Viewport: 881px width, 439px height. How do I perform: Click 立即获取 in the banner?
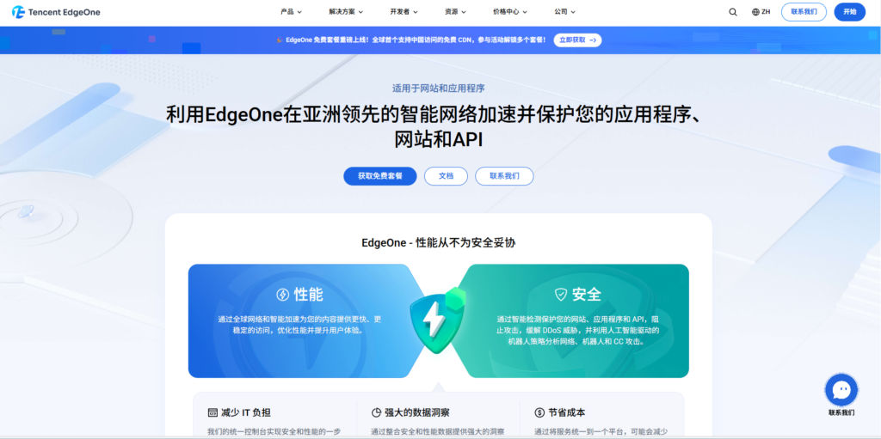click(577, 40)
